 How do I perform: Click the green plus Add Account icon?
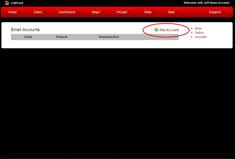tap(156, 30)
